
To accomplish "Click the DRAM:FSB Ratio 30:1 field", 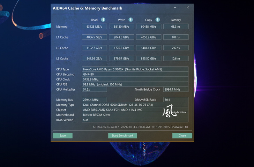I will click(x=176, y=99).
